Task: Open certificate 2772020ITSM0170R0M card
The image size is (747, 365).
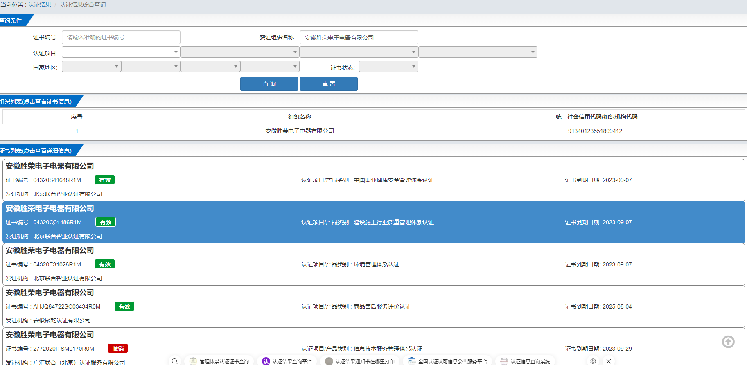Action: pos(373,347)
